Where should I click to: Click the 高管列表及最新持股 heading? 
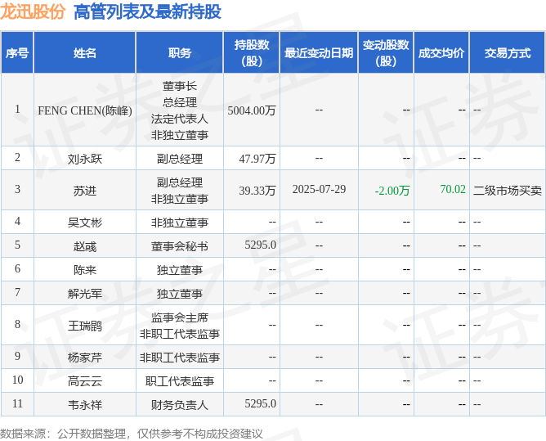(147, 11)
